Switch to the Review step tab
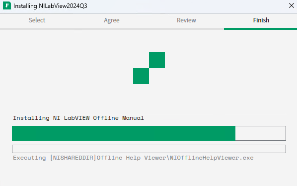This screenshot has height=186, width=297. (186, 20)
